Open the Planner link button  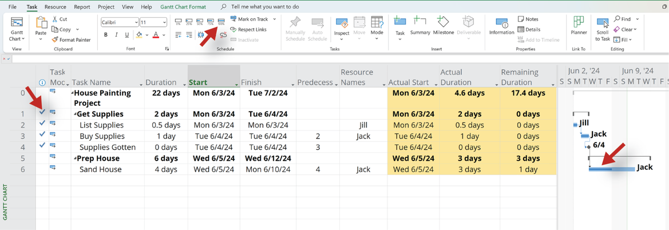pos(579,26)
